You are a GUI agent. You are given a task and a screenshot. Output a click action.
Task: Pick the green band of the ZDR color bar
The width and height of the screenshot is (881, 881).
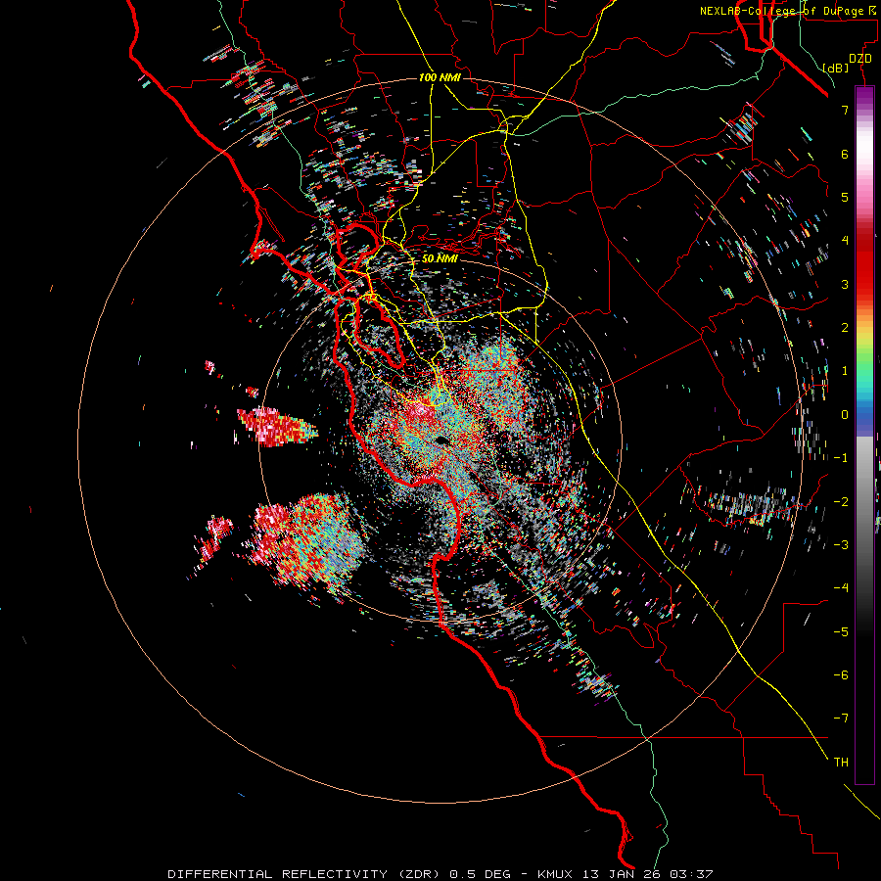click(864, 359)
